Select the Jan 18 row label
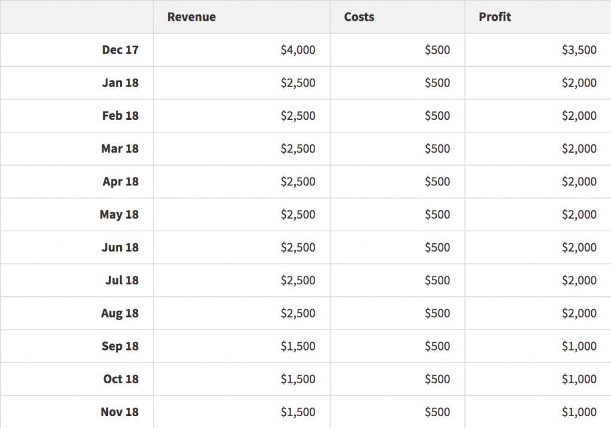The height and width of the screenshot is (428, 611). tap(120, 83)
